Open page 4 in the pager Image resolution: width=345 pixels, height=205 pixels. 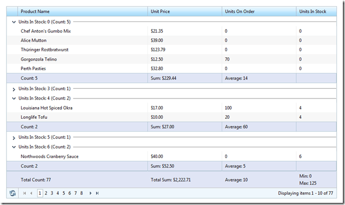click(x=58, y=193)
